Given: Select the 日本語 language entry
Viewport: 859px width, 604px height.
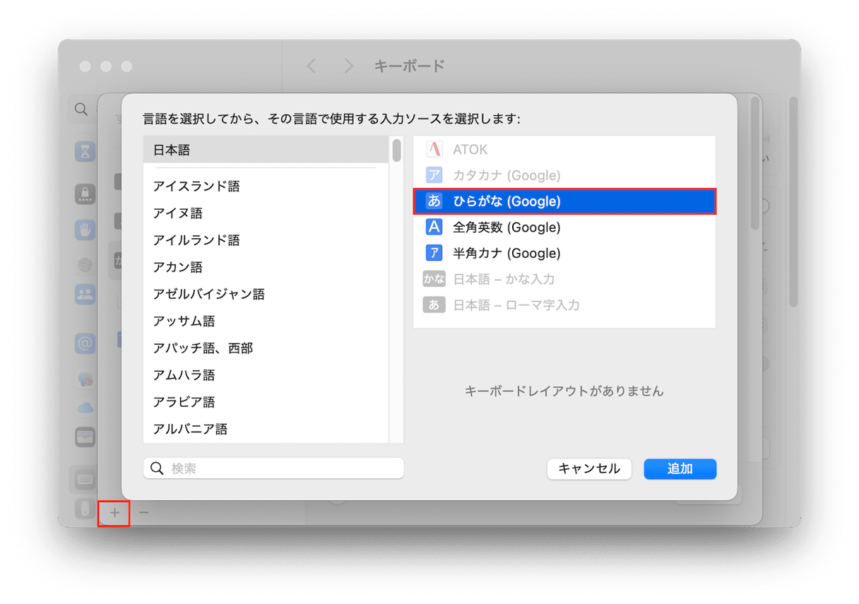Looking at the screenshot, I should [174, 149].
